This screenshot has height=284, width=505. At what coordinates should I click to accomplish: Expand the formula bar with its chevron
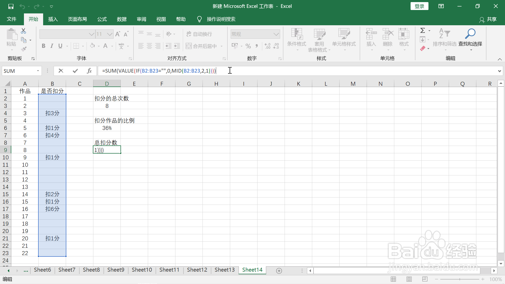pos(499,71)
